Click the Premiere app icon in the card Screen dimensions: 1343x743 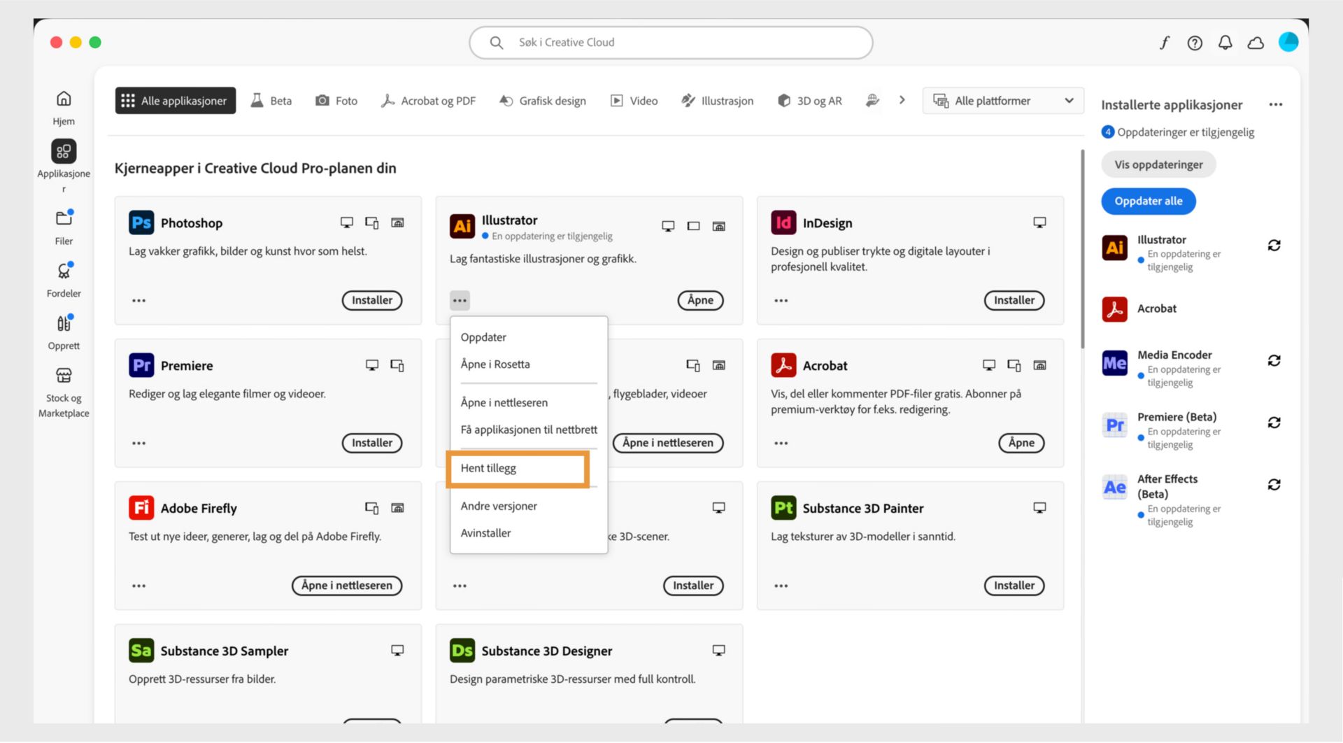point(141,365)
